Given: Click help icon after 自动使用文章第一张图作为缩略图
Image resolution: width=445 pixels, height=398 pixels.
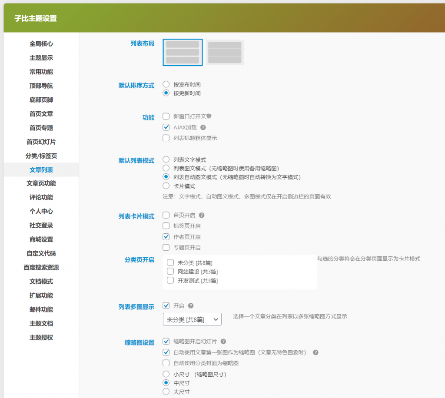Looking at the screenshot, I should tap(315, 353).
